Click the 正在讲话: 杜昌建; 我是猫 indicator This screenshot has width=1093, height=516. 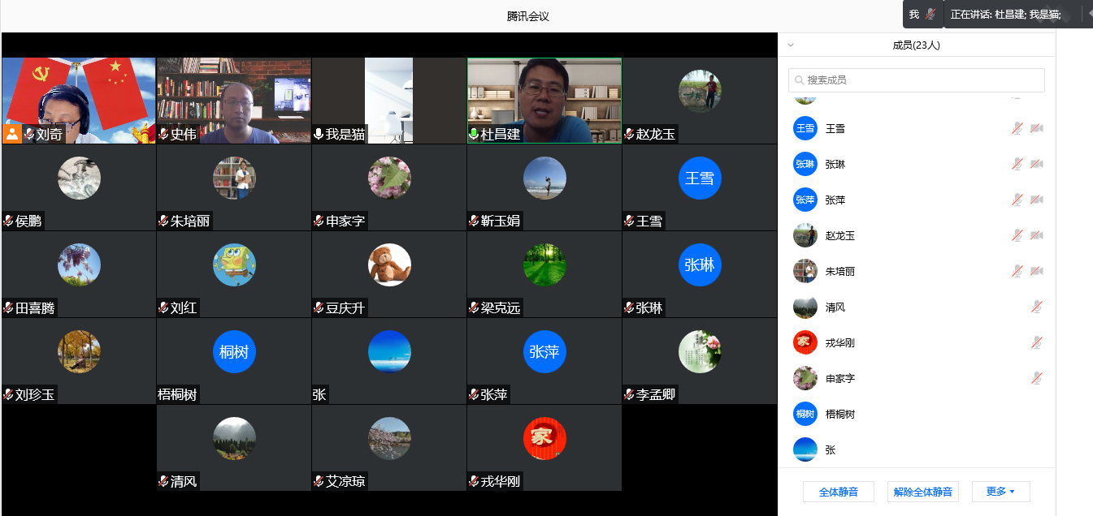point(1005,15)
